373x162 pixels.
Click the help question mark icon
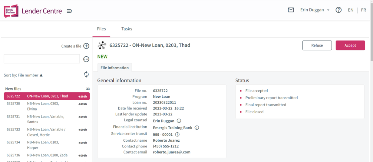click(338, 10)
